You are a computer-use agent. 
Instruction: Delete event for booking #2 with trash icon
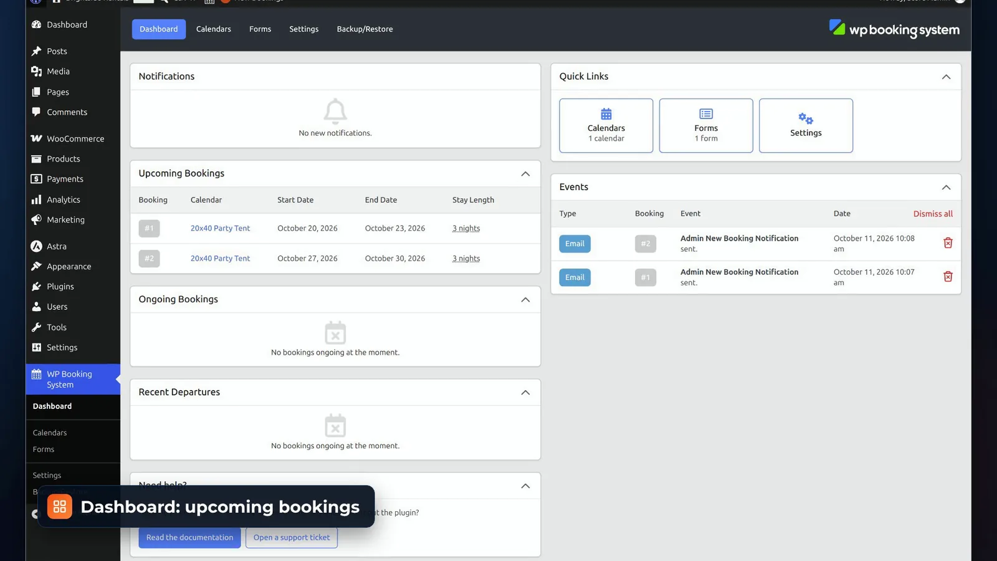tap(948, 243)
